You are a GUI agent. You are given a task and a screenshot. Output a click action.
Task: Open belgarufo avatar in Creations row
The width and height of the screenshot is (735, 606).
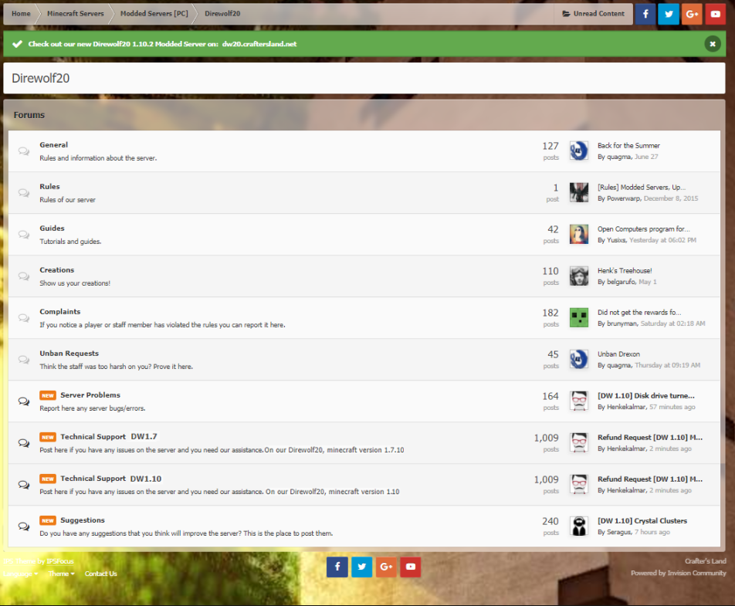[579, 276]
